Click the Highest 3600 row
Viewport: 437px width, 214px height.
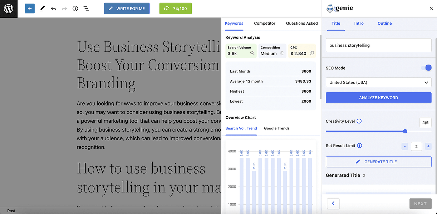[271, 91]
